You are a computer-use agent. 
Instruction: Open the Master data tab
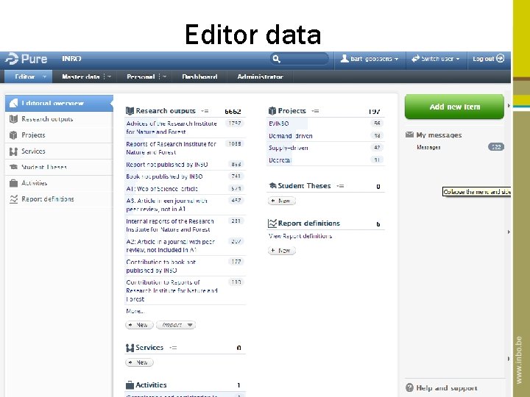pyautogui.click(x=80, y=76)
